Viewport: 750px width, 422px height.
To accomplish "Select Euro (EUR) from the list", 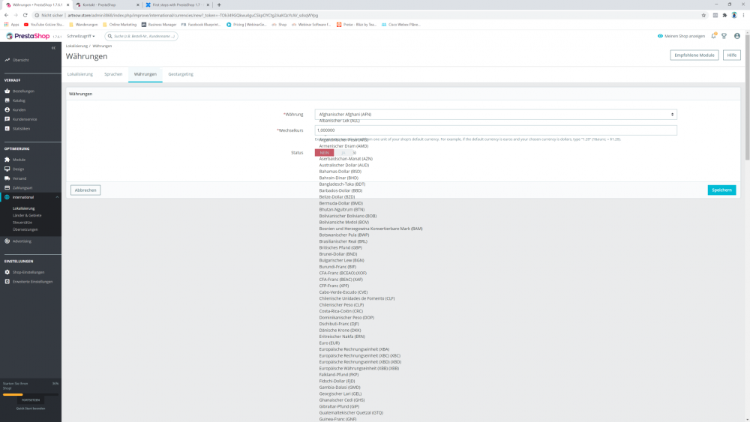I will coord(329,343).
